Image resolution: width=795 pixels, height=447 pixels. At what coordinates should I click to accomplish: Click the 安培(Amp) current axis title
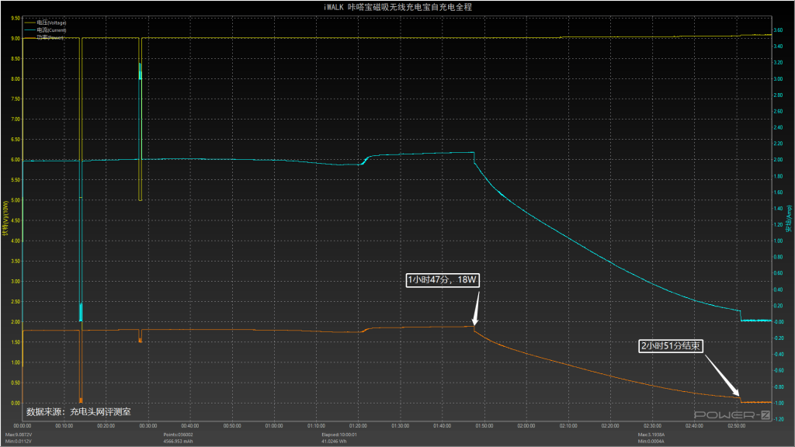[790, 219]
